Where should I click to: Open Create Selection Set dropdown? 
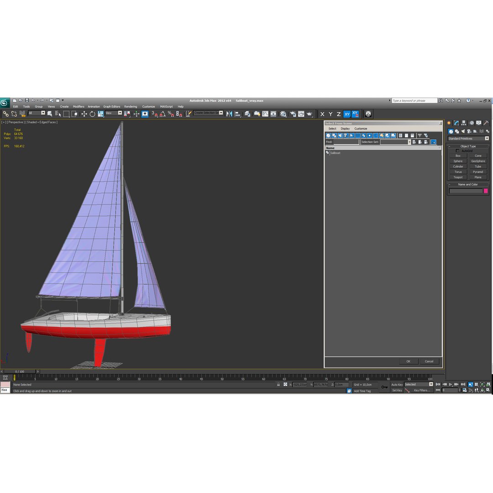(x=208, y=113)
